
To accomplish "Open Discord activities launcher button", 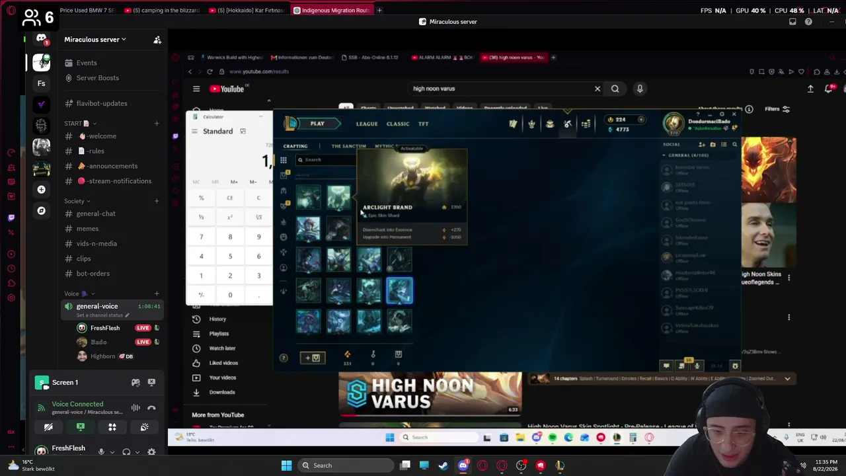I will coord(112,427).
